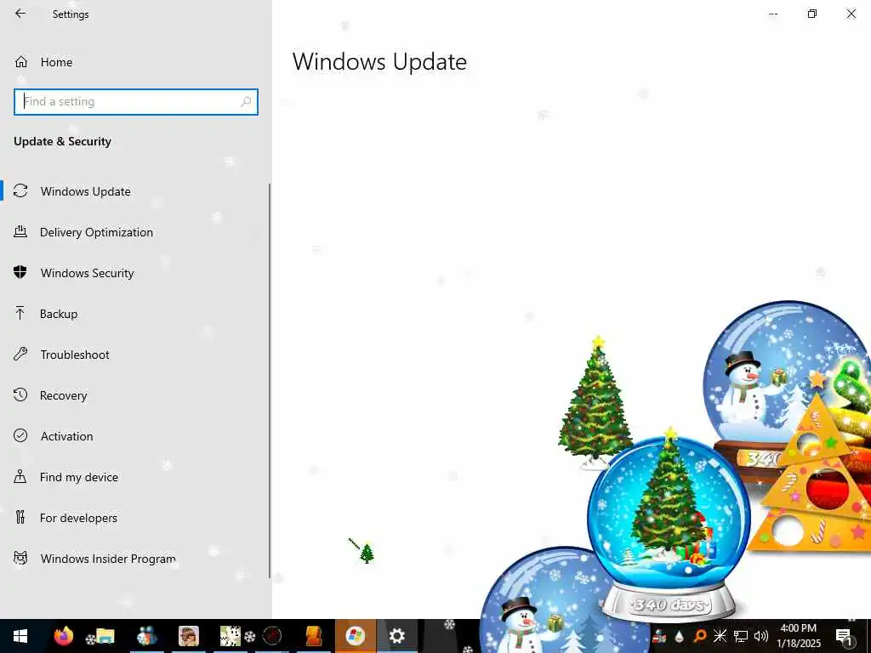Image resolution: width=871 pixels, height=653 pixels.
Task: Restore down the Settings window
Action: coord(812,14)
